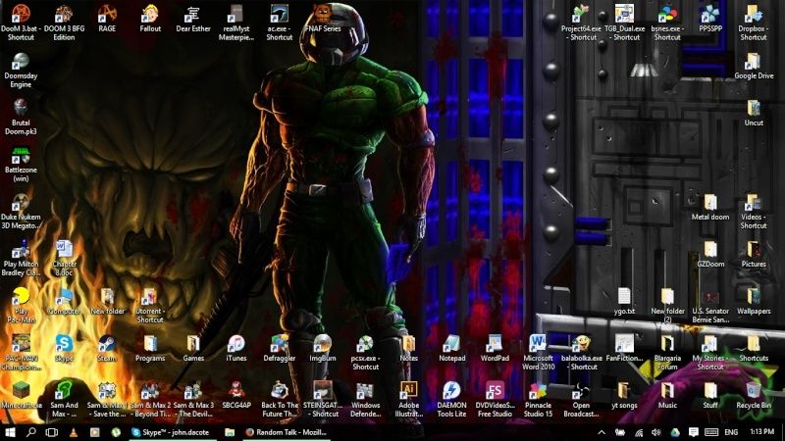The width and height of the screenshot is (785, 441).
Task: Open Task View in the taskbar
Action: [52, 432]
